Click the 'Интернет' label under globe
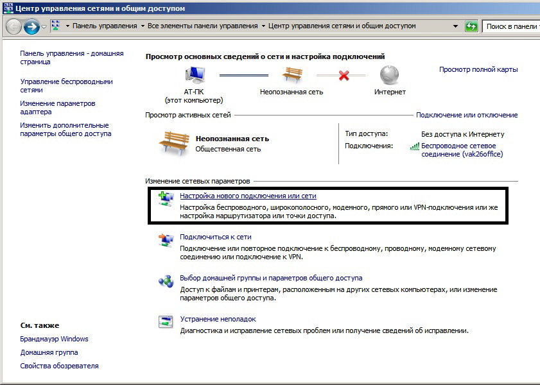540x385 pixels. (x=390, y=92)
